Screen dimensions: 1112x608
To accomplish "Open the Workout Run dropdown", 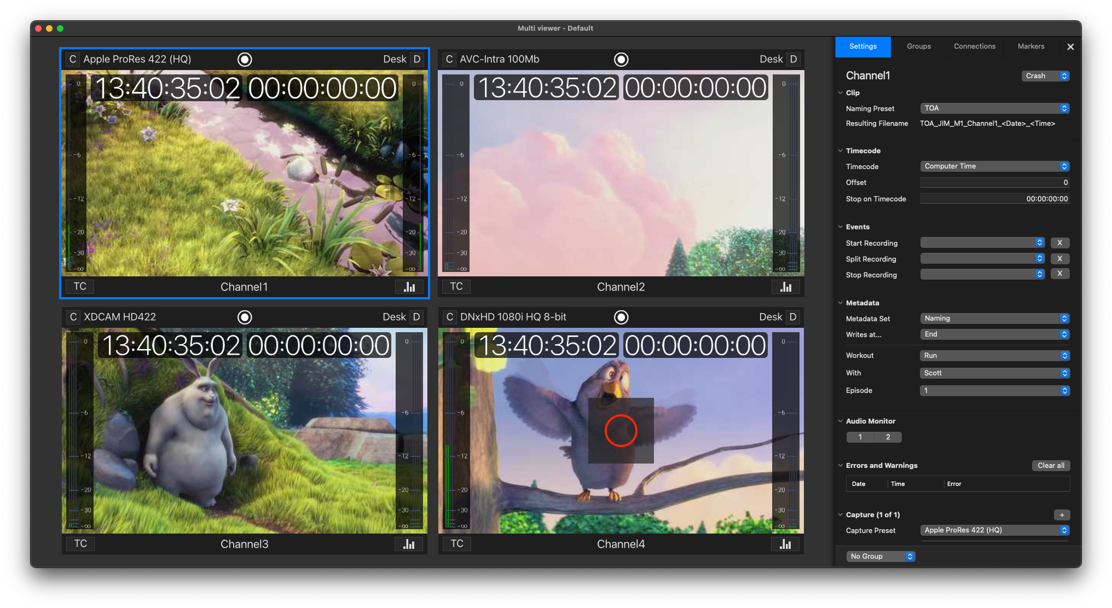I will tap(994, 356).
